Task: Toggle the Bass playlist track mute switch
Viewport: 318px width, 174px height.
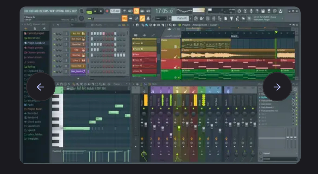Action: click(179, 67)
